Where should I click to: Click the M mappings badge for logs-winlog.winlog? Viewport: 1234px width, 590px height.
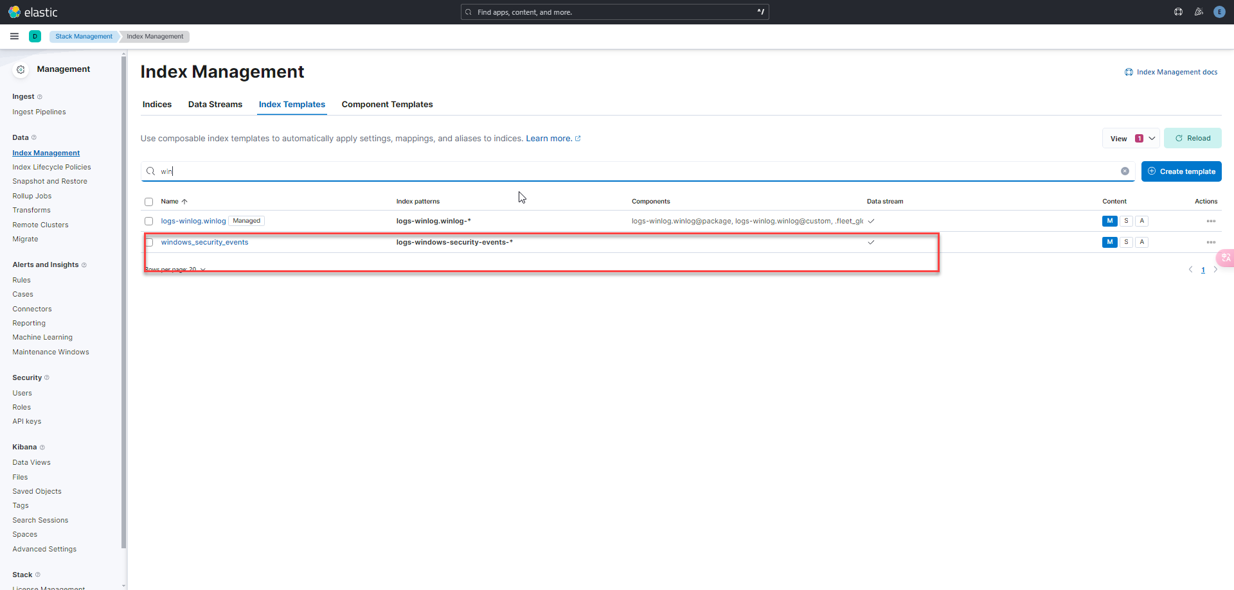point(1110,221)
